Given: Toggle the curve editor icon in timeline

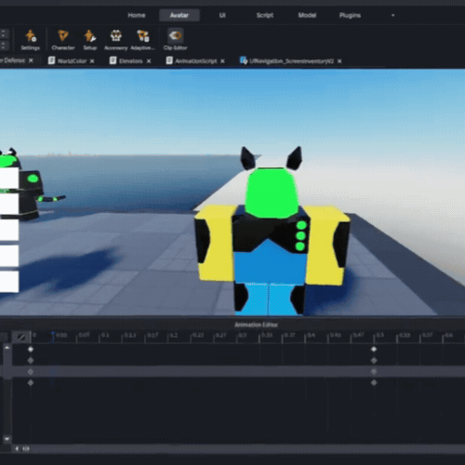Looking at the screenshot, I should (x=21, y=337).
